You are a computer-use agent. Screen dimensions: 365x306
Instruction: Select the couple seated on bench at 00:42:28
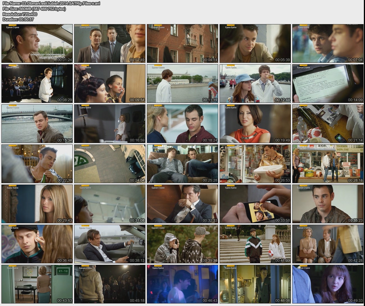coord(328,244)
